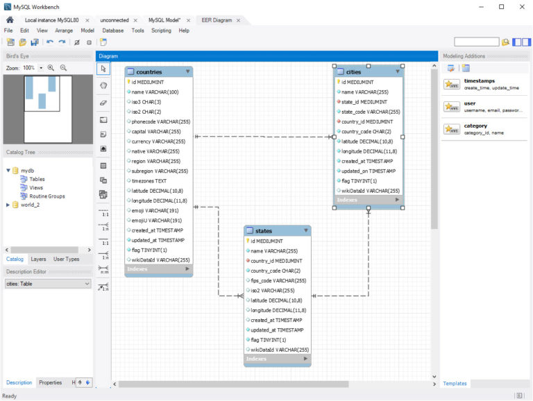Image resolution: width=533 pixels, height=401 pixels.
Task: Expand the world_2 schema tree node
Action: pyautogui.click(x=8, y=205)
